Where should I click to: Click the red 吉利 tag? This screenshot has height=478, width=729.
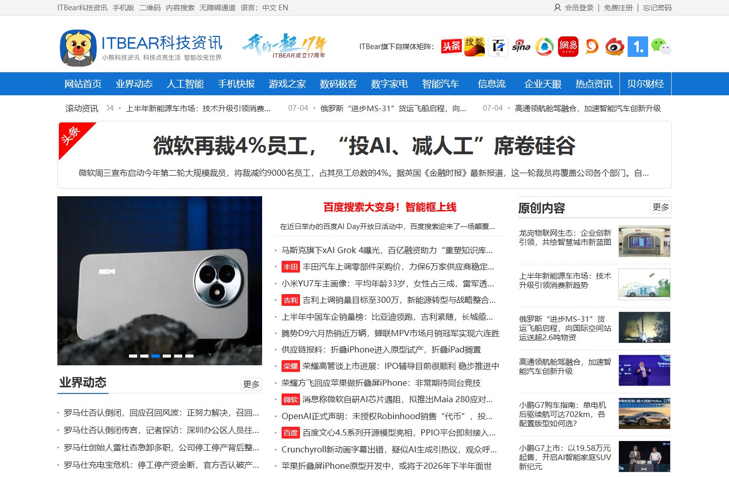[x=290, y=300]
